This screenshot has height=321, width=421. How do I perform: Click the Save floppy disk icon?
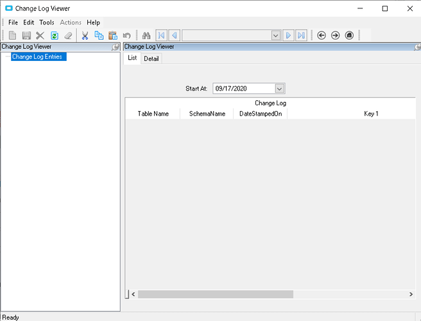point(26,35)
